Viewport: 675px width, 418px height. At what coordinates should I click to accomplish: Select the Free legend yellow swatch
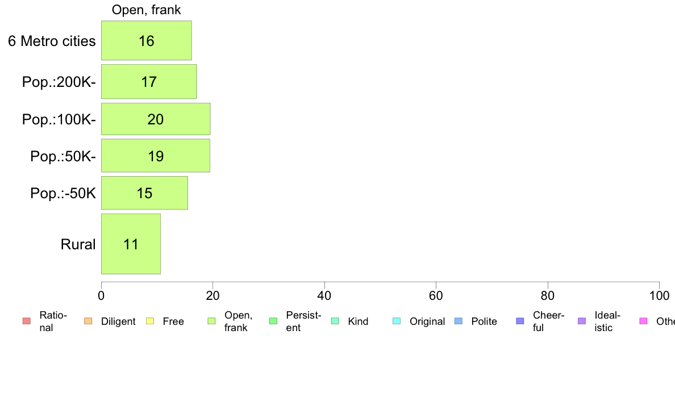tap(150, 321)
